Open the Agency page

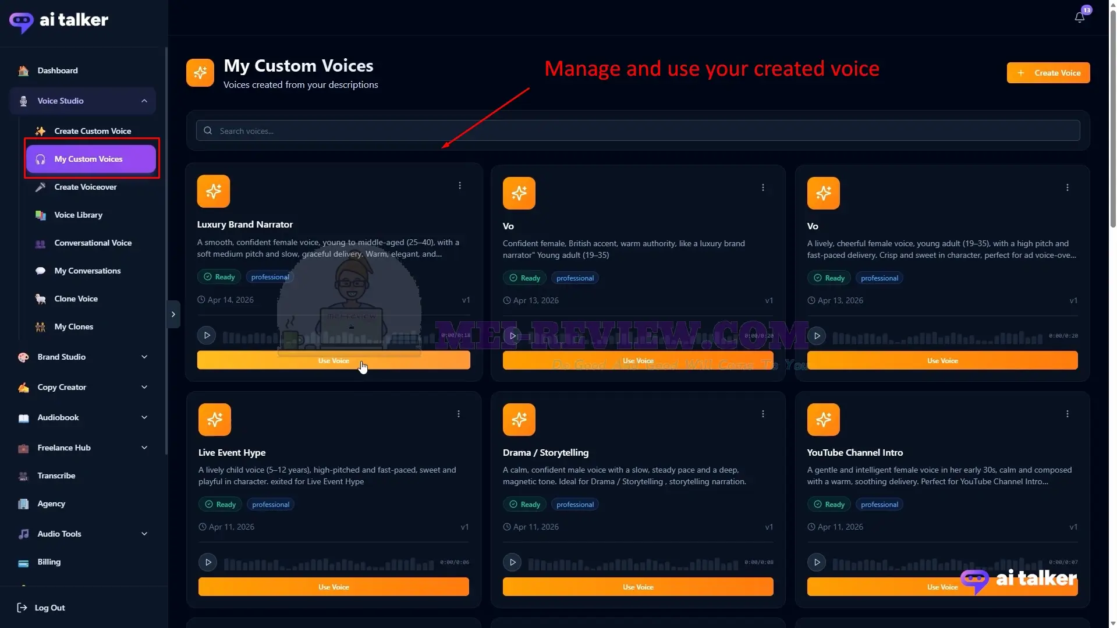(x=83, y=503)
